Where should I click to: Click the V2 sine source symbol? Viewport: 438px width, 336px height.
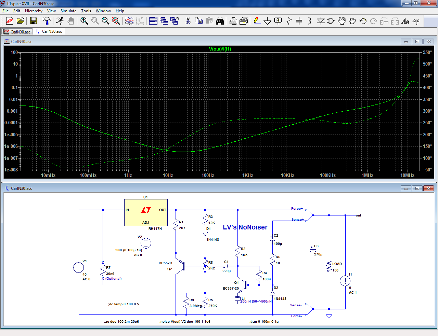(x=146, y=243)
